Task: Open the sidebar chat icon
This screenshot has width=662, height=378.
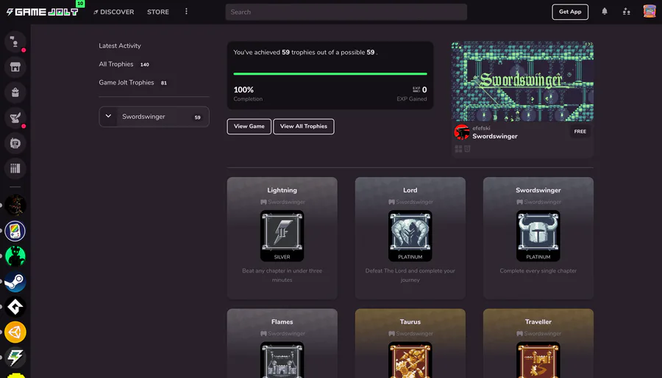Action: (15, 143)
